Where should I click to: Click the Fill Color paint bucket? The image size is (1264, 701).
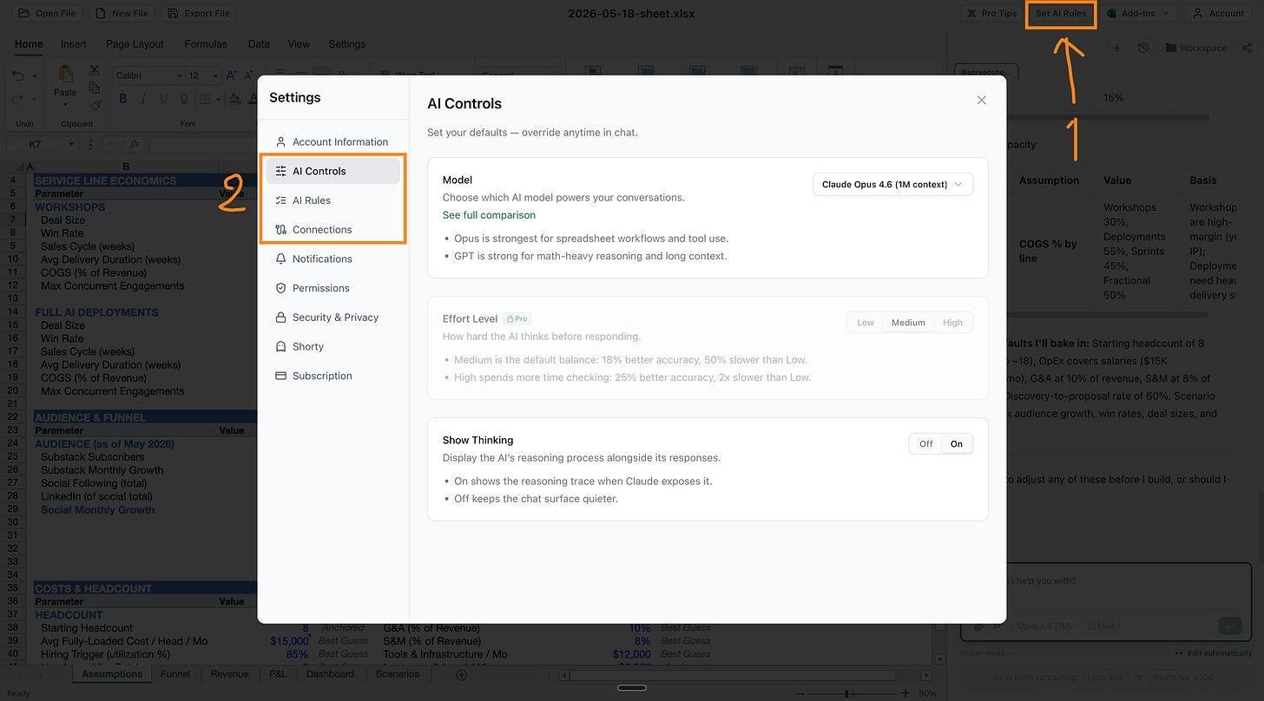[234, 99]
